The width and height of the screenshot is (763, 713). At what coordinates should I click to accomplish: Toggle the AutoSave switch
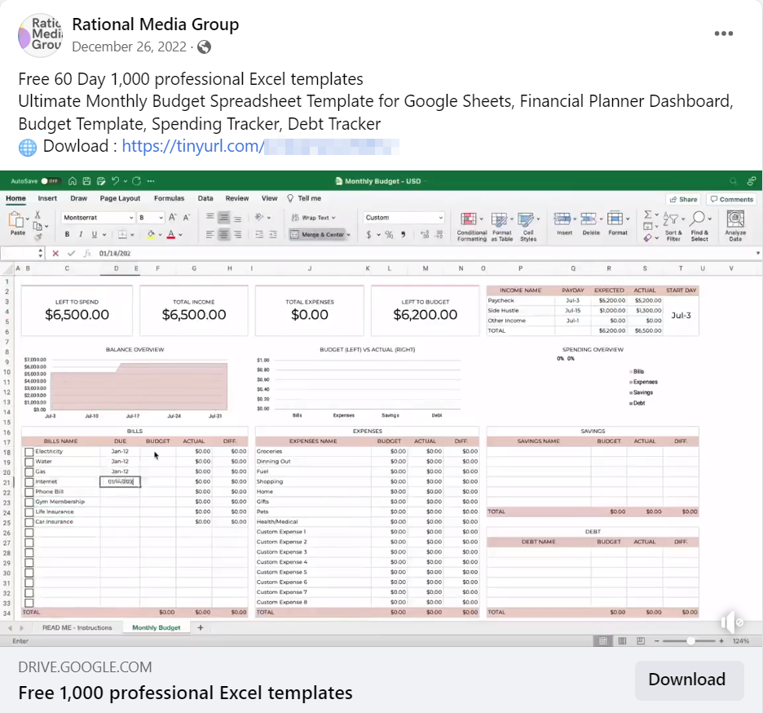(51, 181)
